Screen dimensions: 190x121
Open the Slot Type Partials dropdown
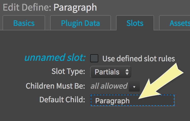tap(110, 72)
